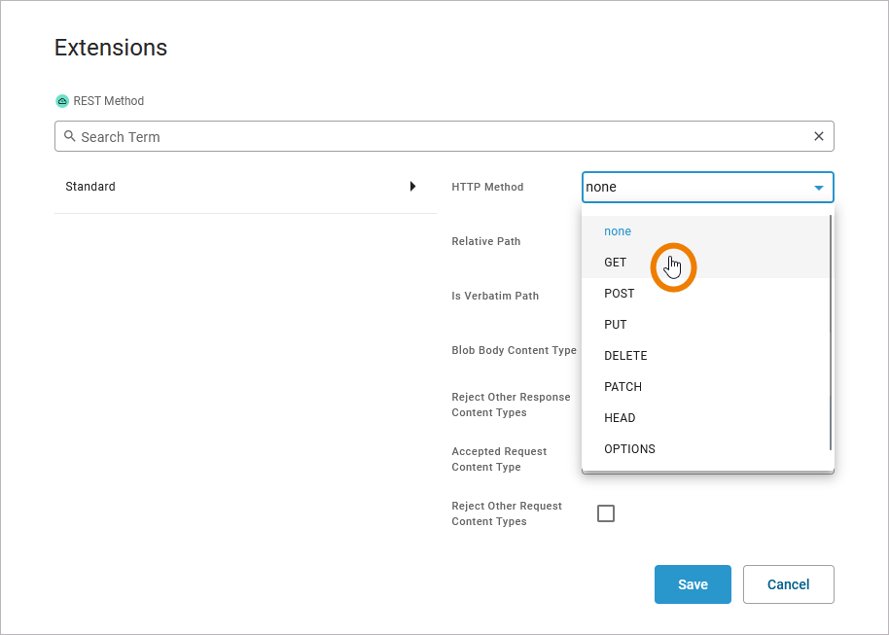Expand the Standard category arrow
Image resolution: width=889 pixels, height=635 pixels.
[412, 187]
